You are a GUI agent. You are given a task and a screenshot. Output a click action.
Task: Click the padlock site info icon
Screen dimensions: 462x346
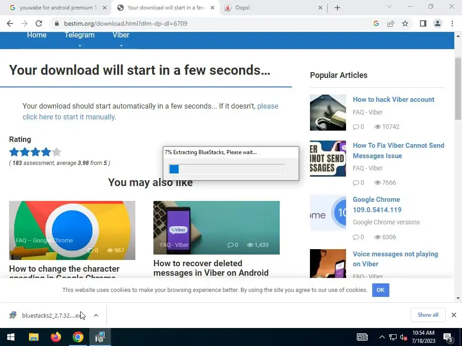(56, 23)
